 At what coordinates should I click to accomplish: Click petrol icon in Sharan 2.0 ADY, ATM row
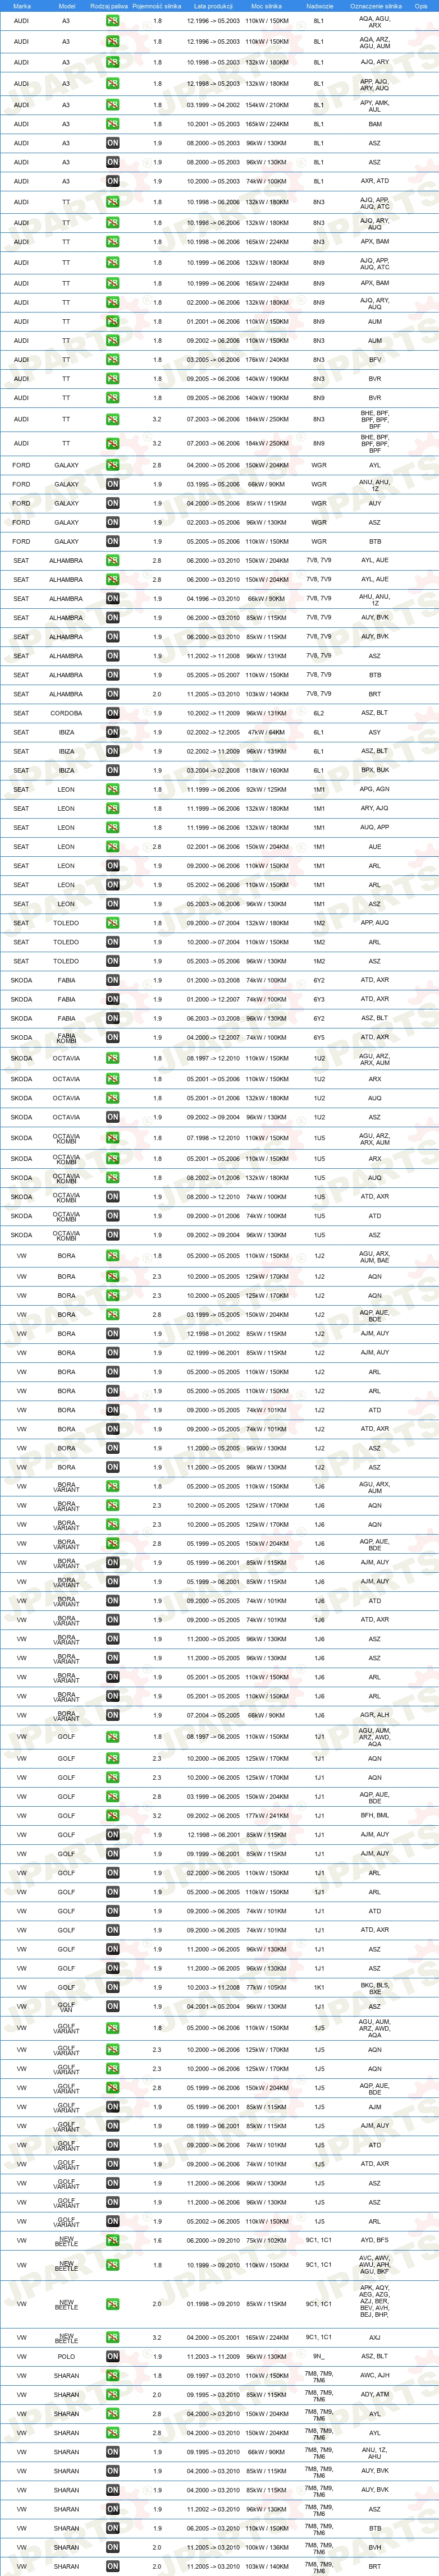click(x=112, y=2394)
